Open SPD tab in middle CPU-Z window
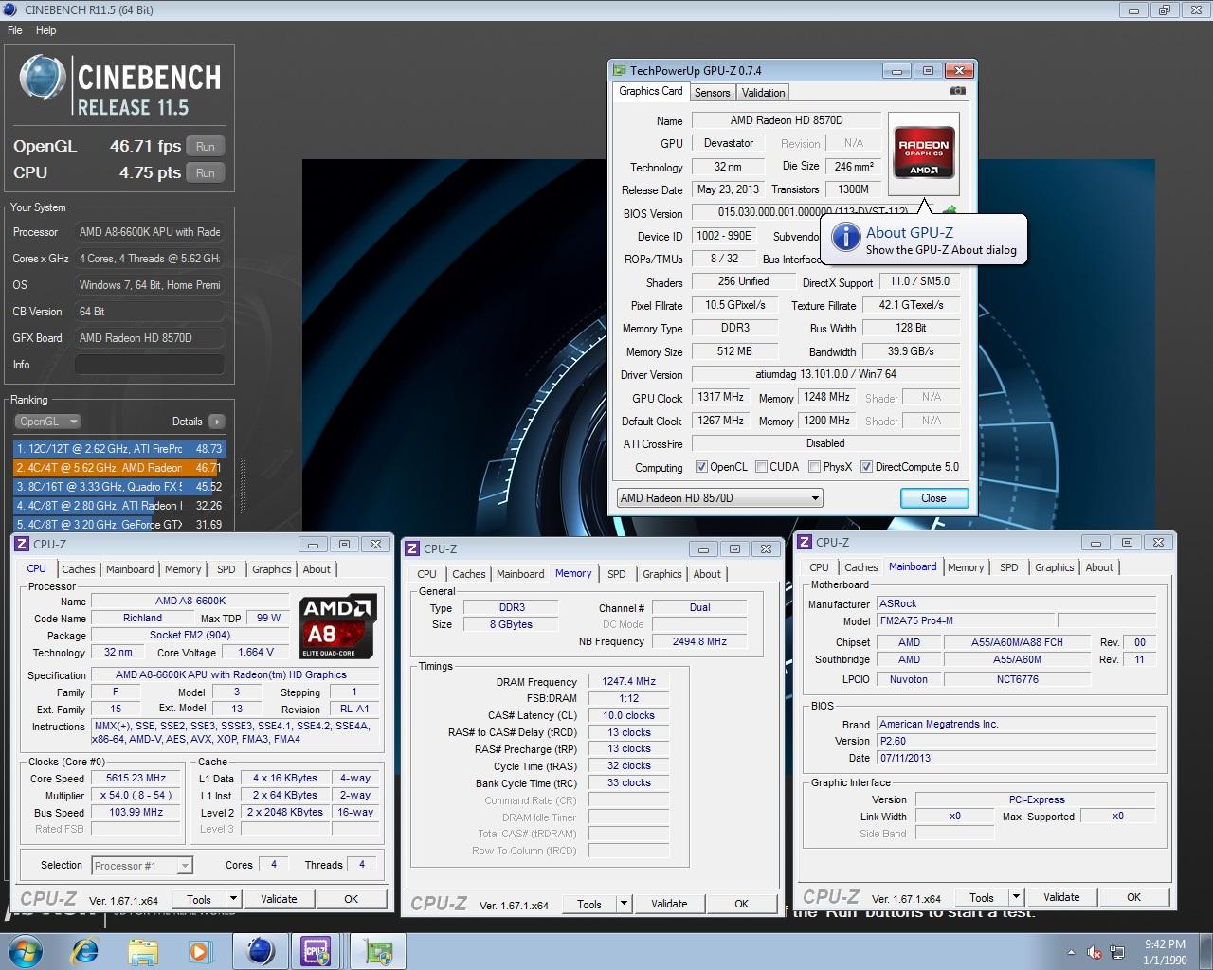The width and height of the screenshot is (1213, 970). (616, 574)
